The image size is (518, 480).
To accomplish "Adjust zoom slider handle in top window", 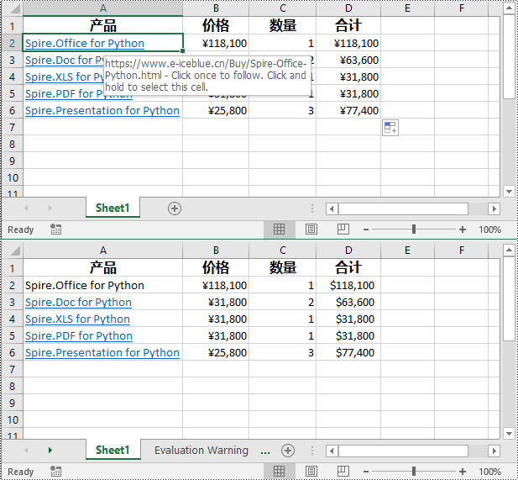I will 414,229.
